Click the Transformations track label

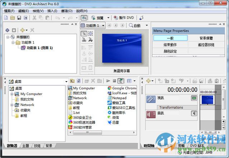coord(171,107)
